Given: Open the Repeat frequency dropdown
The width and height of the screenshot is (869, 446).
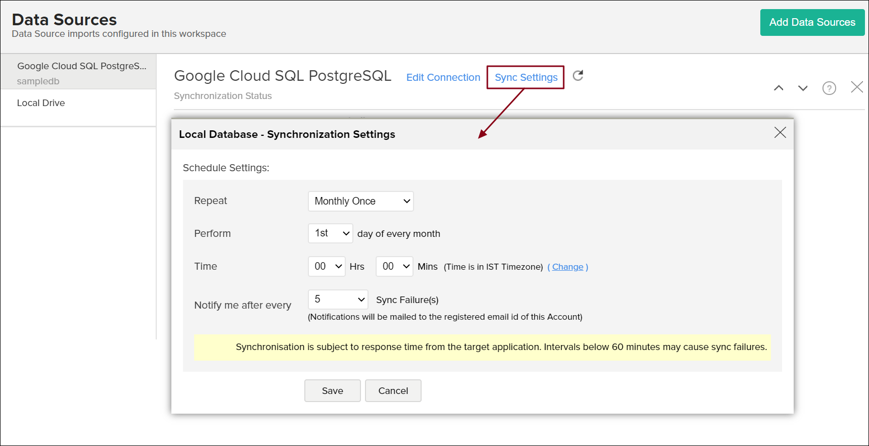Looking at the screenshot, I should coord(361,201).
